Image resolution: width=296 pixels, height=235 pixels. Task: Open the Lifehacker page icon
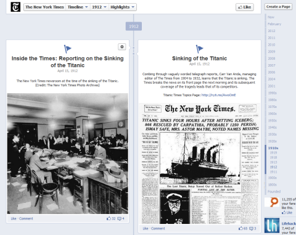click(x=272, y=226)
